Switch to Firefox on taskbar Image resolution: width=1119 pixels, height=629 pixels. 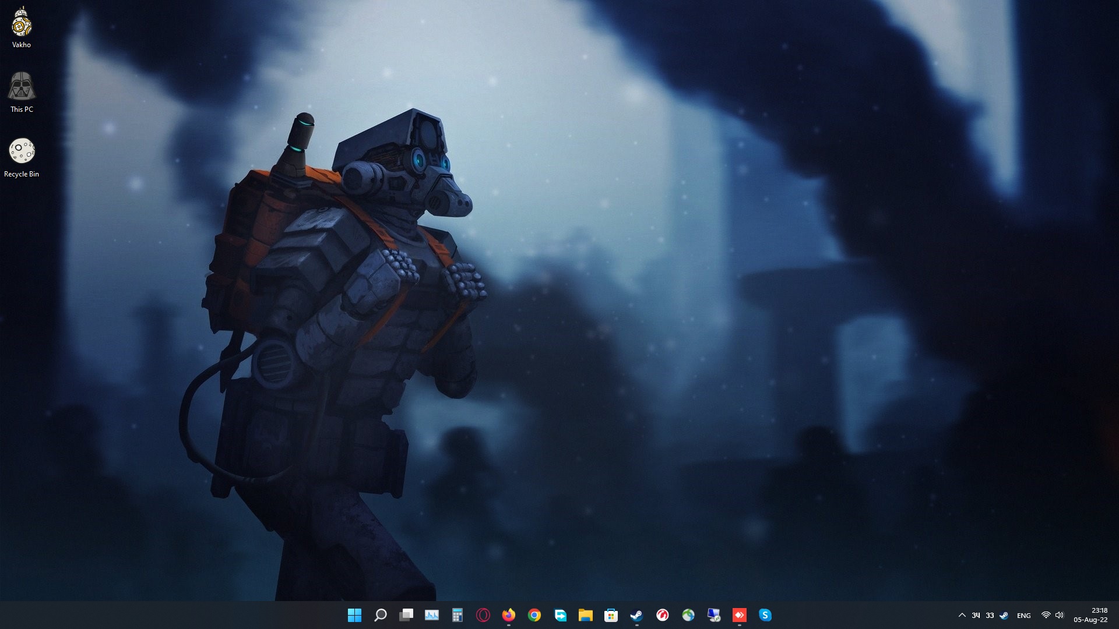(x=509, y=615)
